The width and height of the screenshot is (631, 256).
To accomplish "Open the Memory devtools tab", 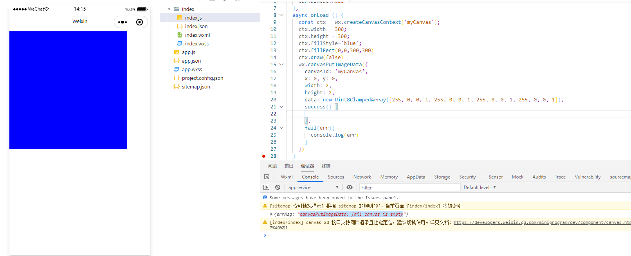I will tap(389, 177).
